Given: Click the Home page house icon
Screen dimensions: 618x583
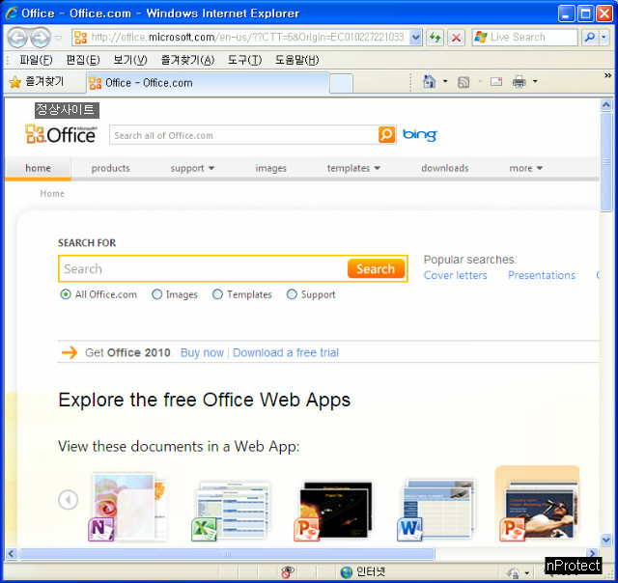Looking at the screenshot, I should (429, 81).
